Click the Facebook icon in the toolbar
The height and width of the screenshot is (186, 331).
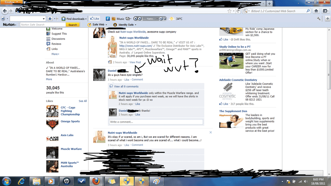pos(108,19)
